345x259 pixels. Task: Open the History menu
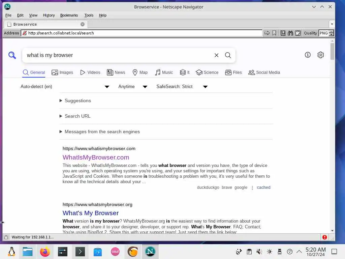[49, 15]
